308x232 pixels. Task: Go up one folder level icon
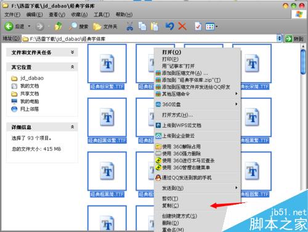coord(59,27)
